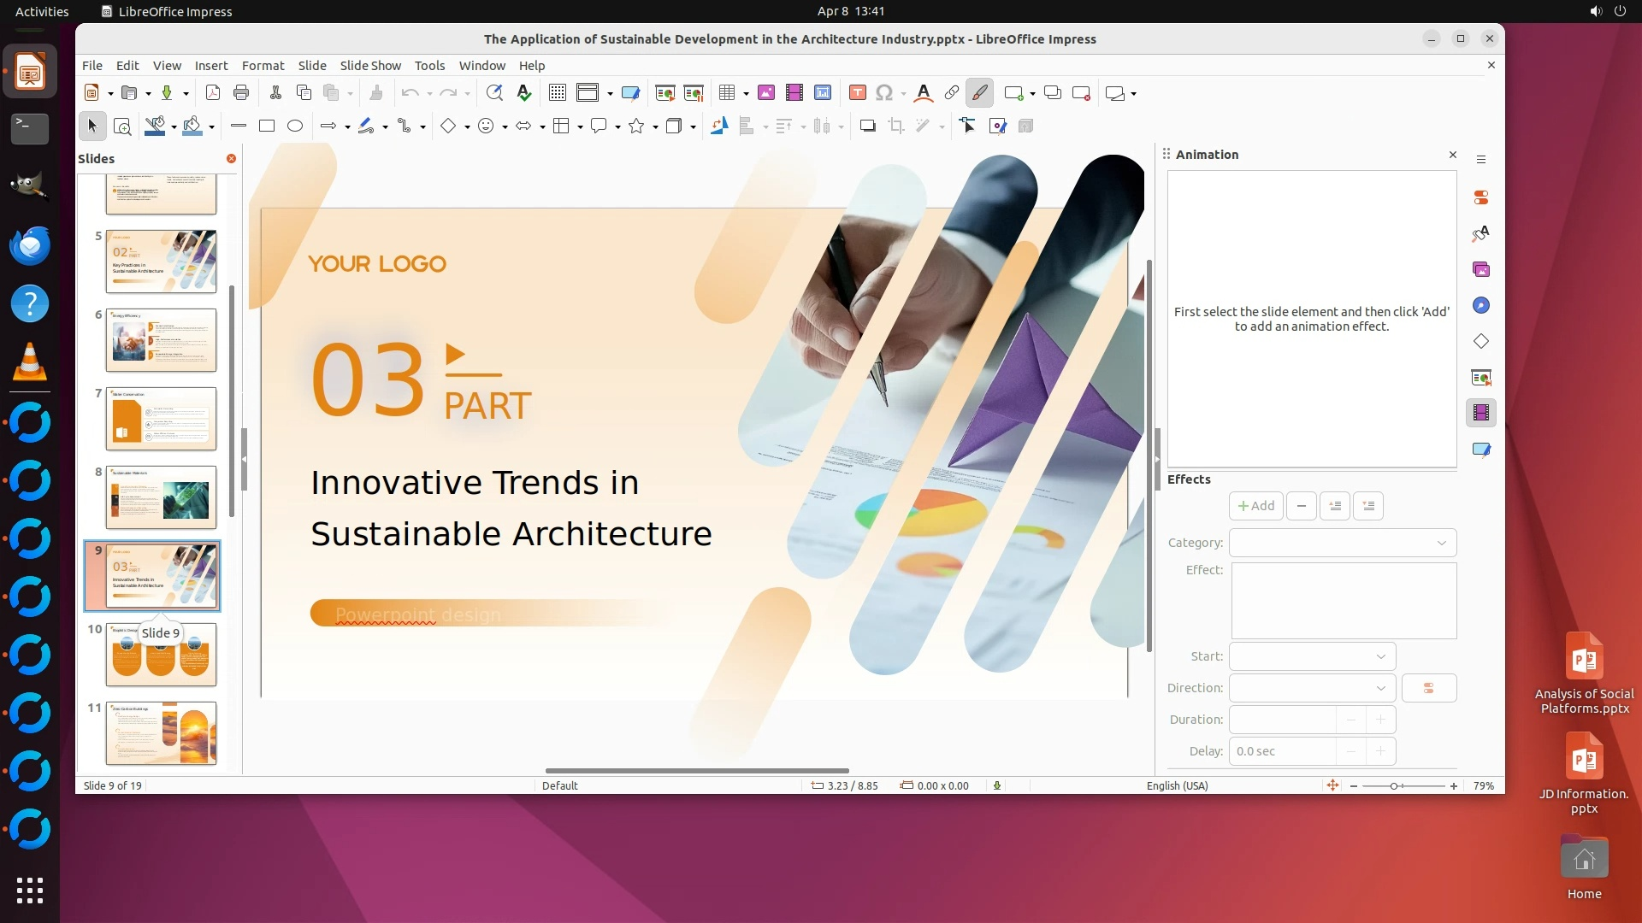Expand the Insert Table dropdown arrow

coord(746,94)
